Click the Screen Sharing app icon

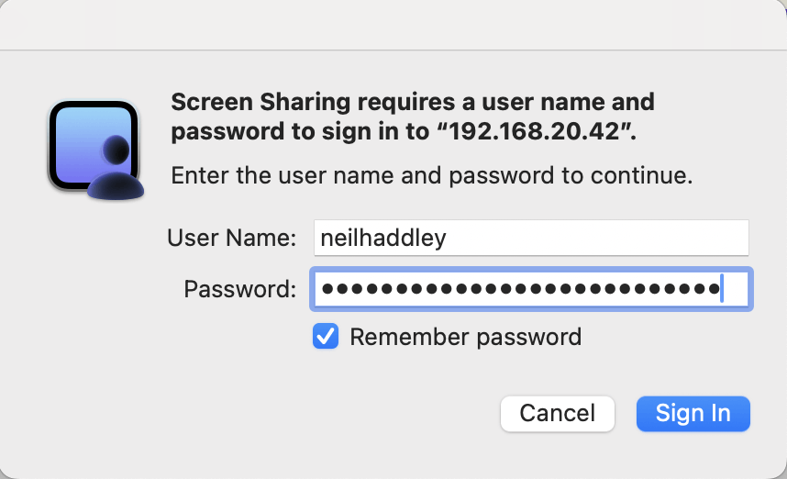[x=95, y=148]
